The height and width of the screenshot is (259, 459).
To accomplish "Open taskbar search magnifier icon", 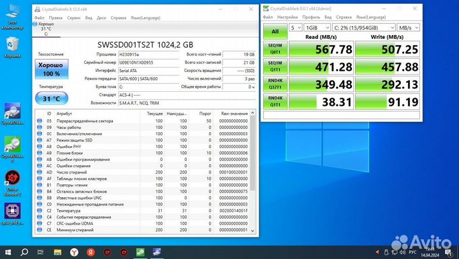I will click(x=25, y=253).
